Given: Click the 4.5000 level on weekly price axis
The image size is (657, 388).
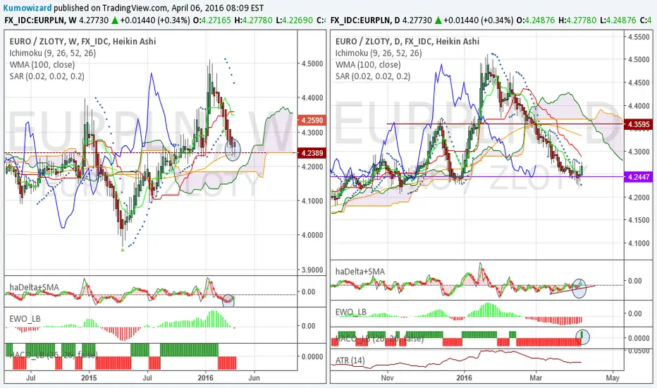Looking at the screenshot, I should [x=312, y=63].
